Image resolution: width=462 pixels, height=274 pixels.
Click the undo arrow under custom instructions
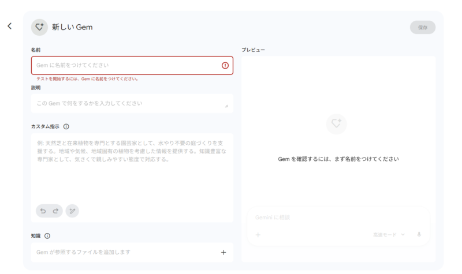(x=43, y=211)
